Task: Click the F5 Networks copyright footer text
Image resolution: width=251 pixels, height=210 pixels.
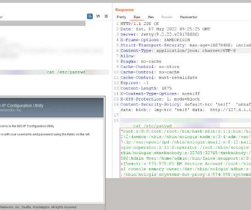Action: click(x=38, y=207)
